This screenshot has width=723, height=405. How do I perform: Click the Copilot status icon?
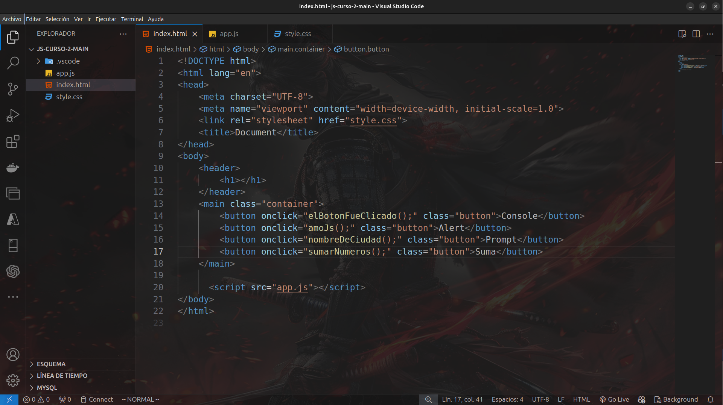click(642, 399)
